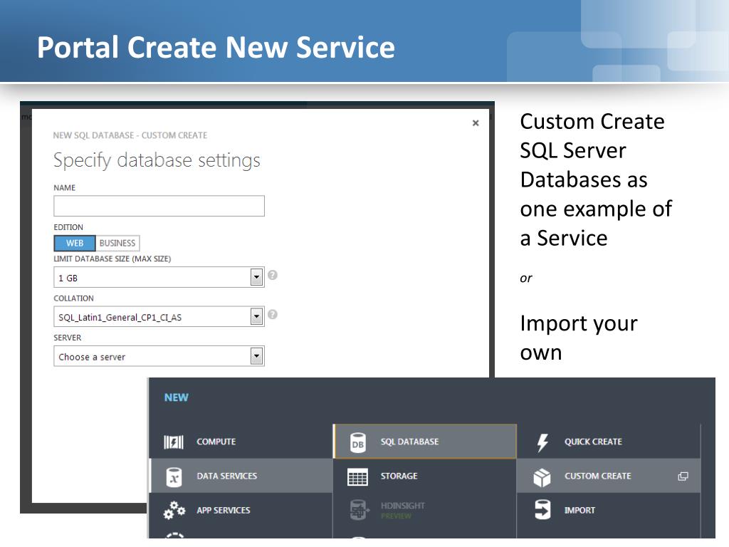Viewport: 729px width, 547px height.
Task: Click the green PREVIEW label under HDInsight
Action: pos(396,516)
